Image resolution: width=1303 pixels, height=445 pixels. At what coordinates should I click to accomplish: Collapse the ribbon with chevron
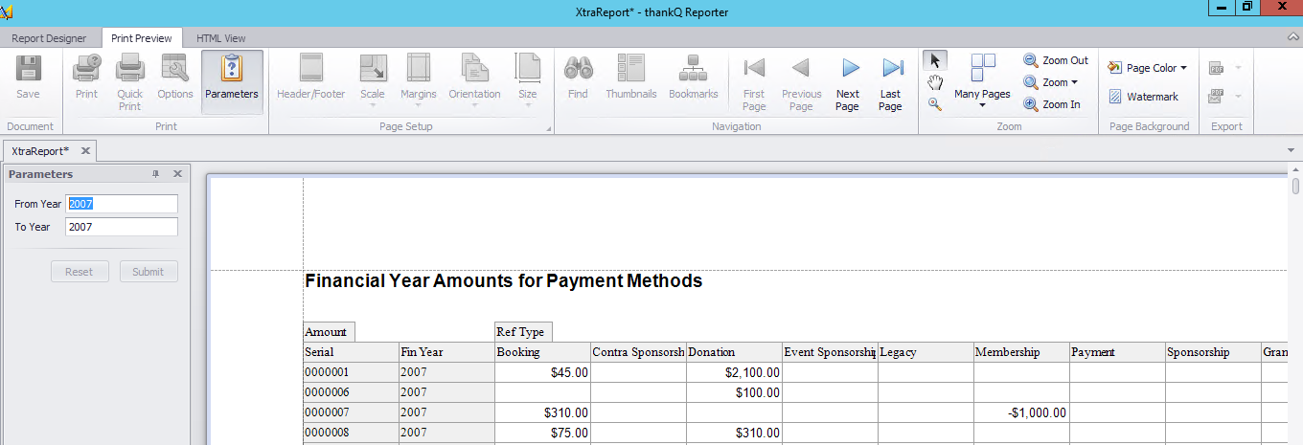[x=1292, y=37]
